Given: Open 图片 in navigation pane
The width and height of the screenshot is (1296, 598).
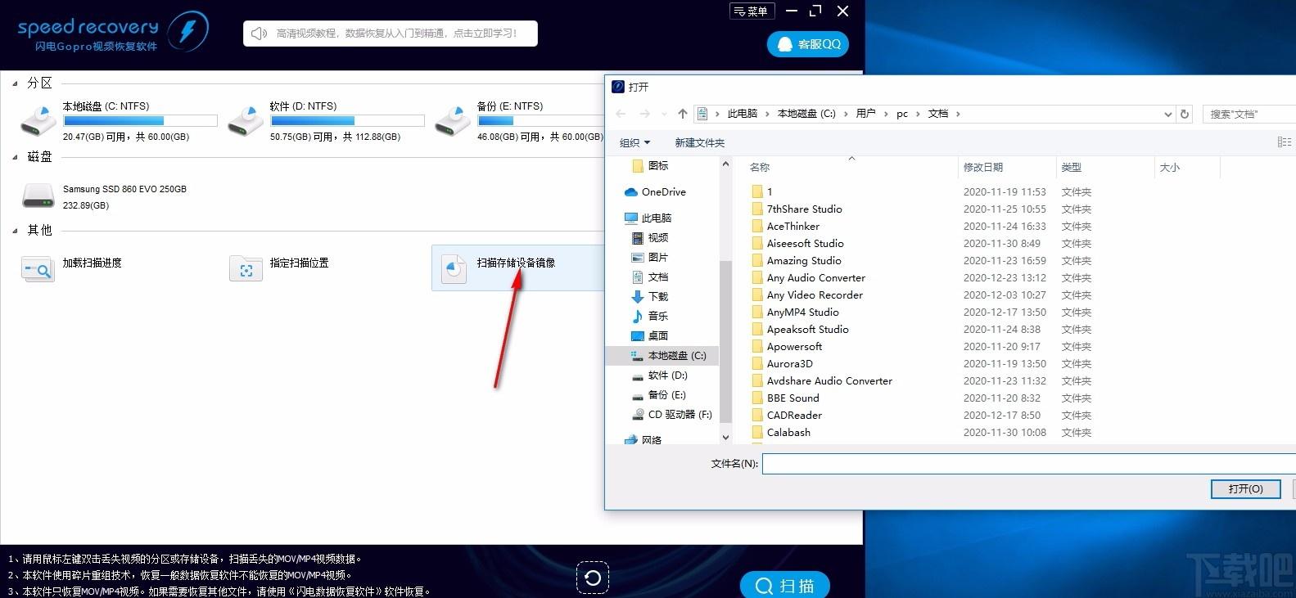Looking at the screenshot, I should coord(650,258).
